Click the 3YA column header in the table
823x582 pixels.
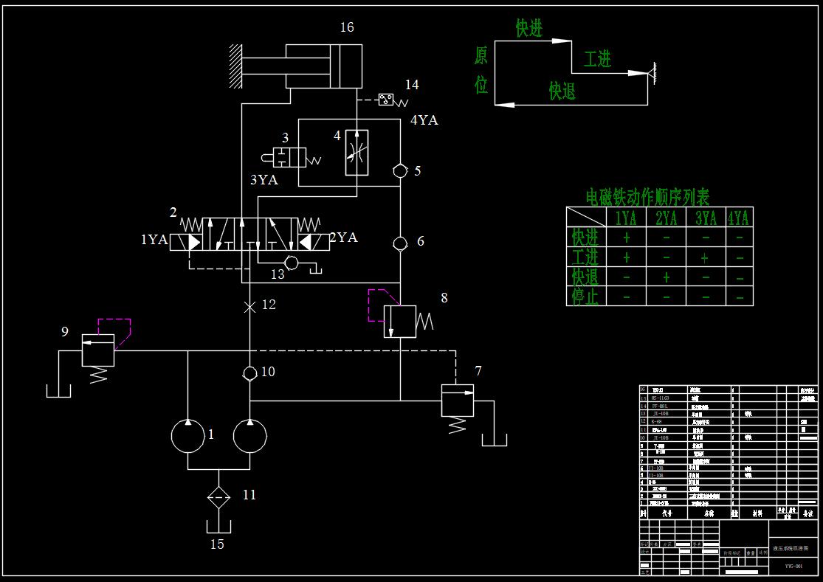point(706,218)
